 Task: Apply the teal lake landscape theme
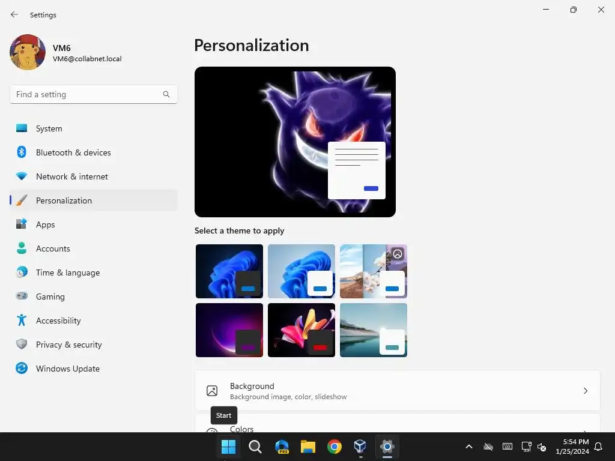coord(374,330)
